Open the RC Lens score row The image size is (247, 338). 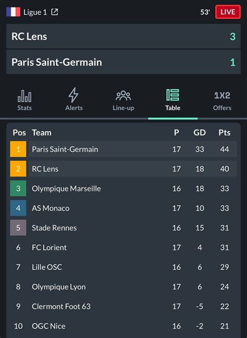[123, 37]
